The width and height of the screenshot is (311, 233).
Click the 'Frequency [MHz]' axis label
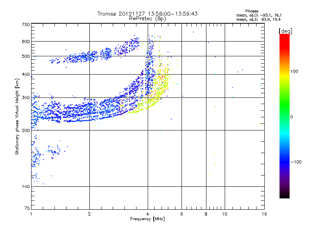147,219
